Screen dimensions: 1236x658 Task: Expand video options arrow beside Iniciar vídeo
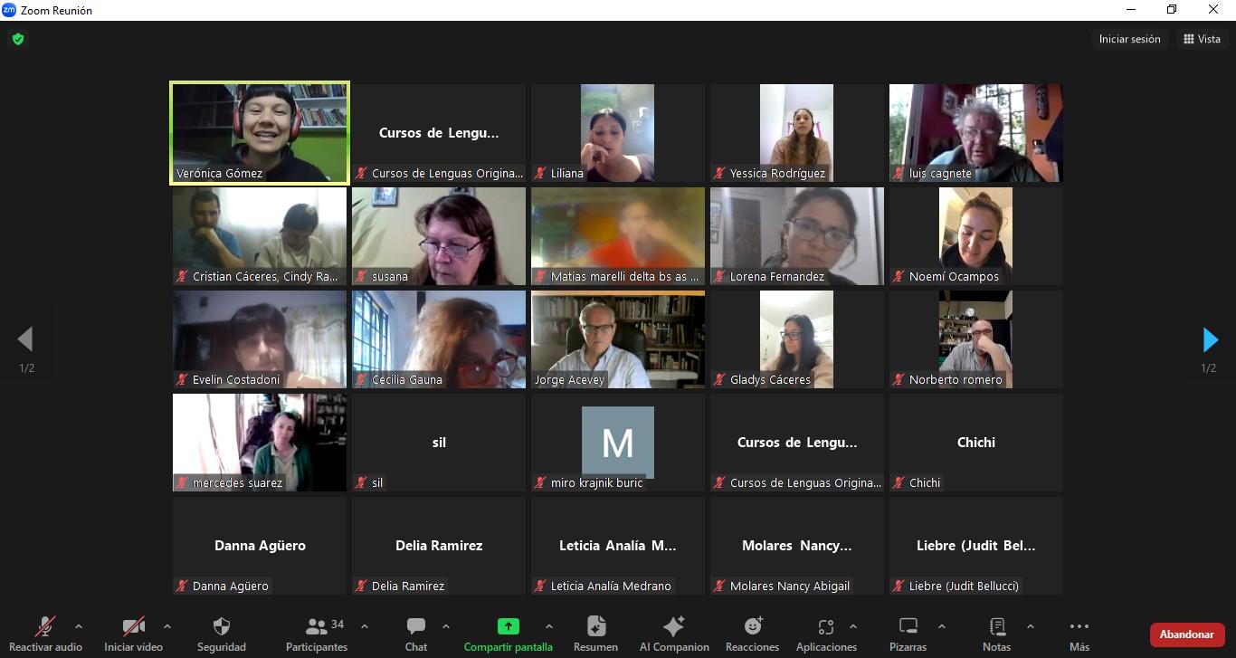167,626
